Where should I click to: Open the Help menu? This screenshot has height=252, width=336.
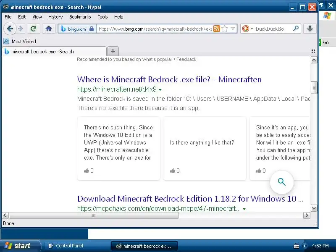[119, 17]
